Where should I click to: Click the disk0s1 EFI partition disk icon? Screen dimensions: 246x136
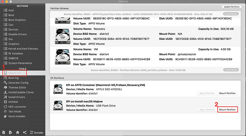click(58, 89)
